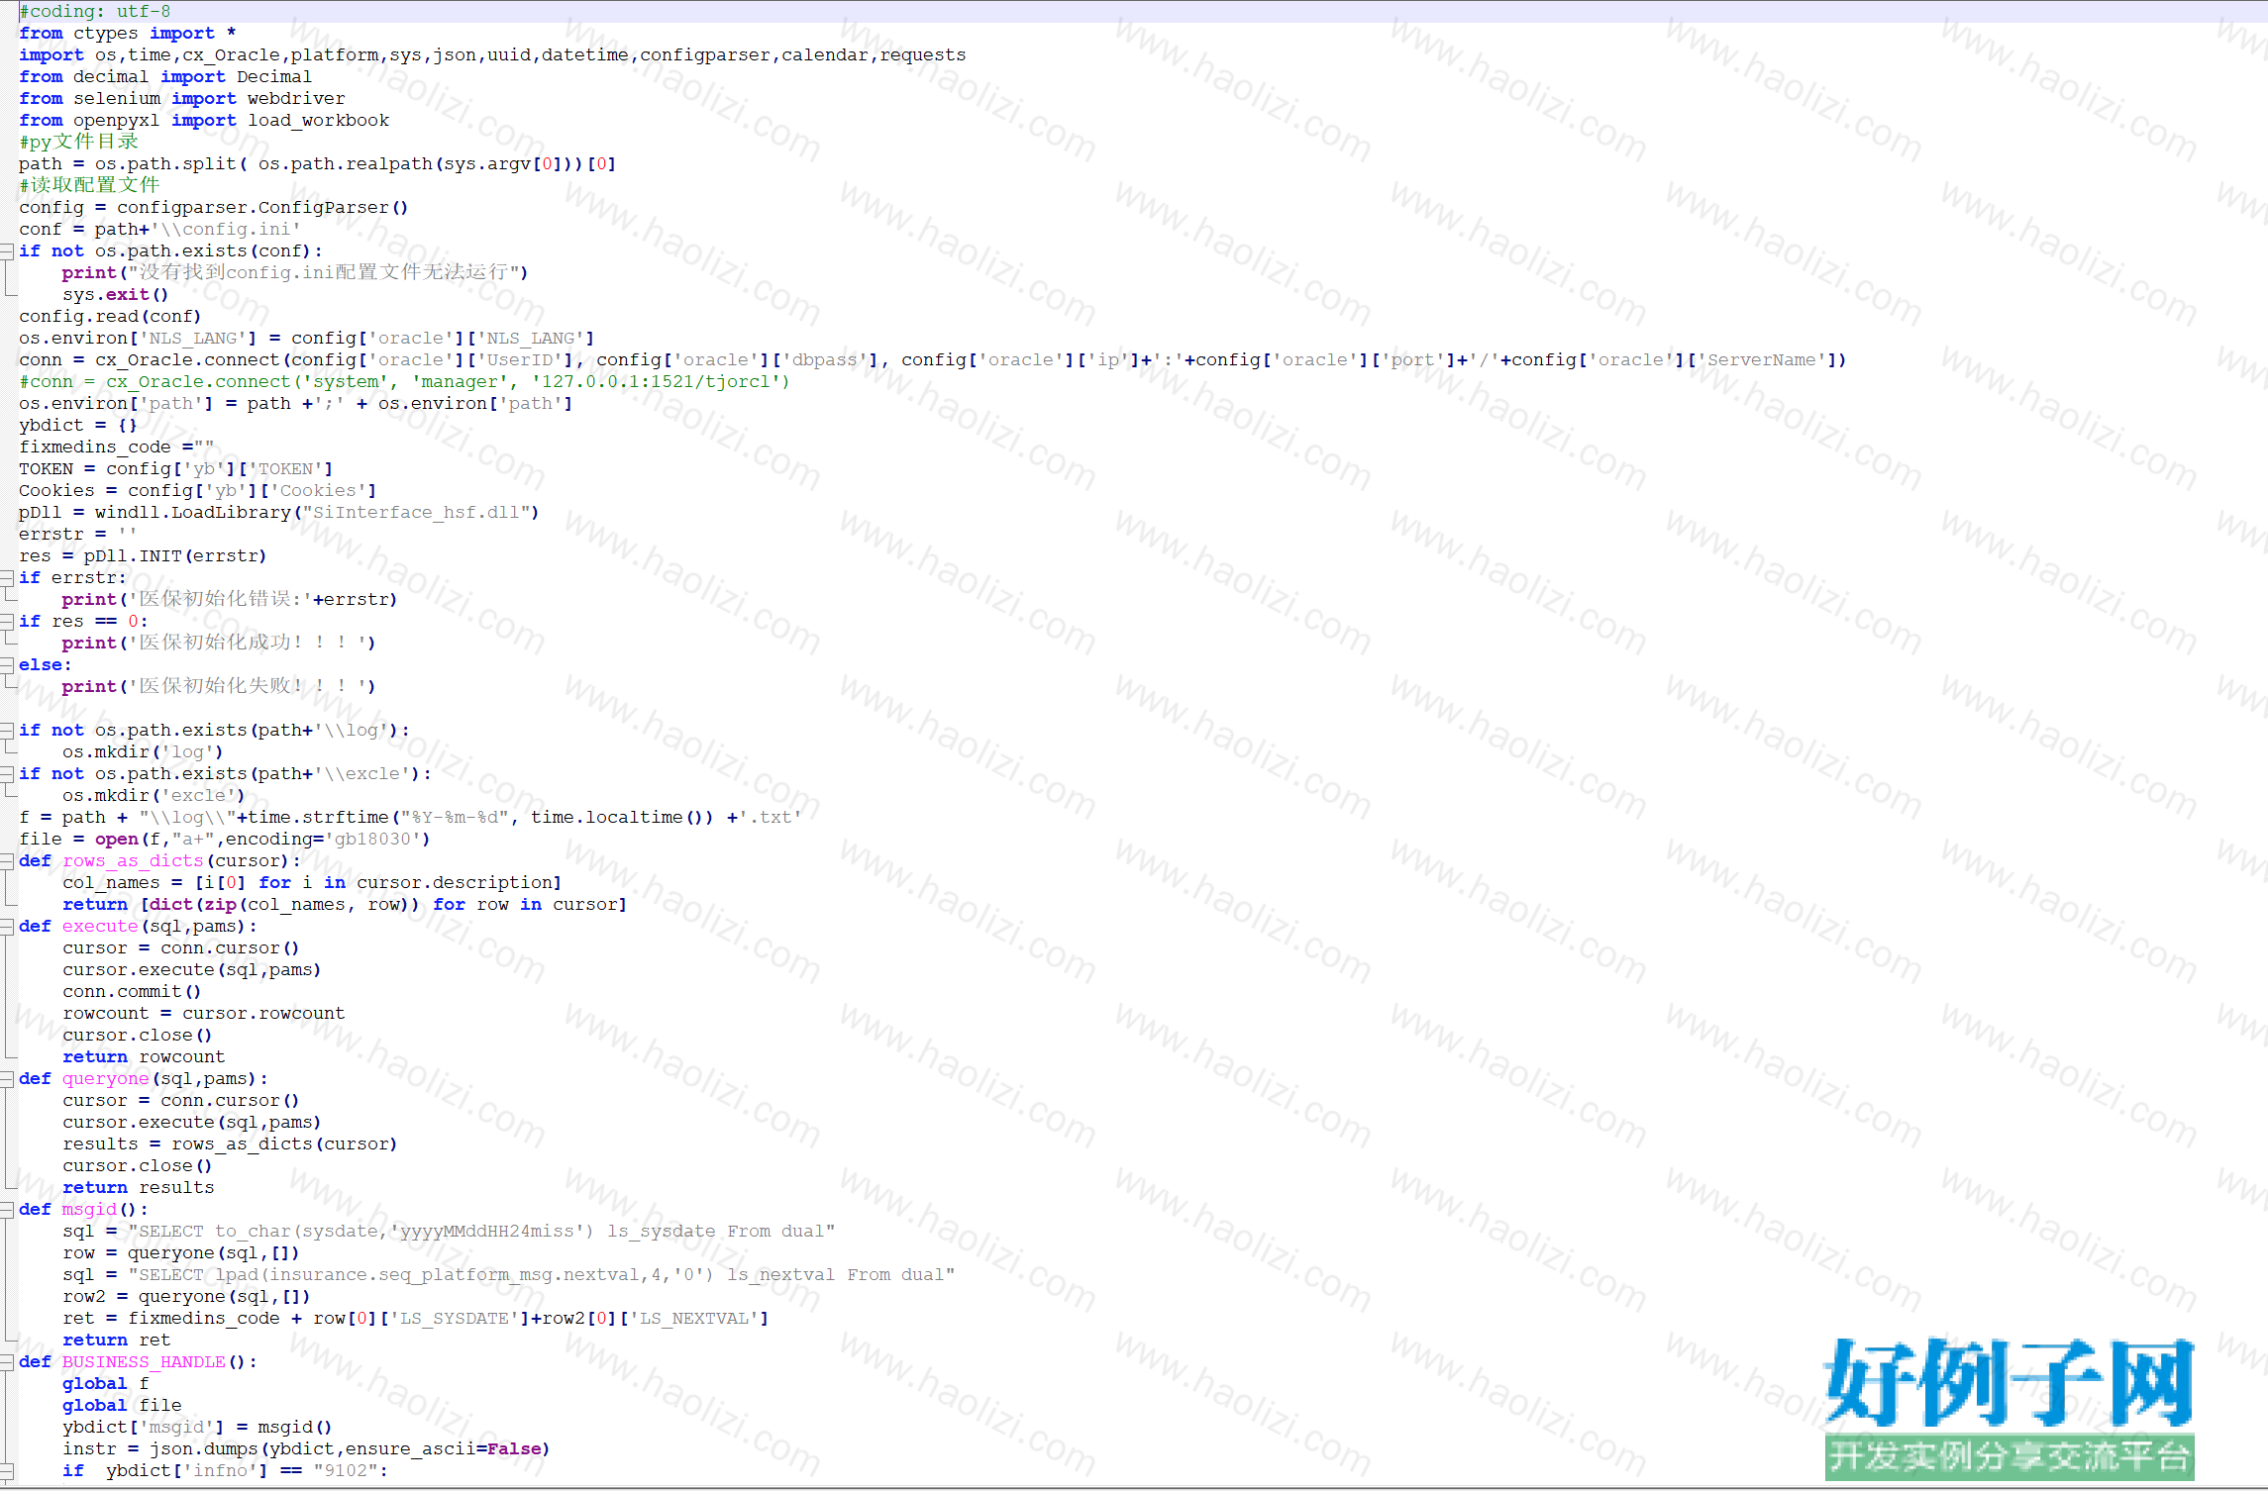Click the '#读取配置文件' comment
The width and height of the screenshot is (2268, 1491).
pyautogui.click(x=89, y=185)
